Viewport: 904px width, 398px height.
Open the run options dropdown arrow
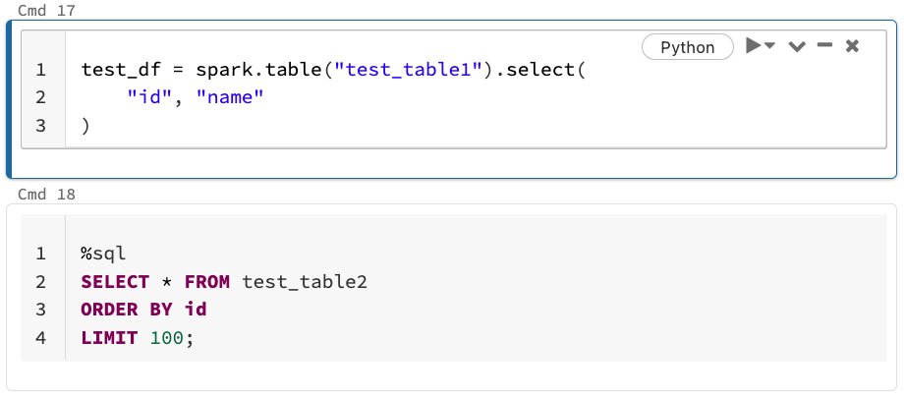(770, 46)
